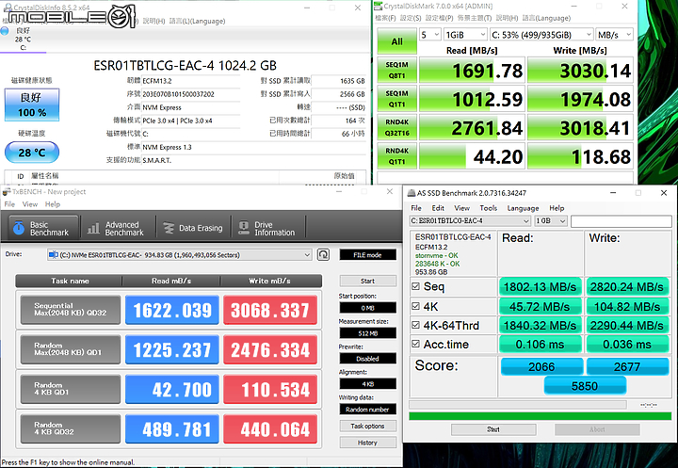Screen dimensions: 678x468
Task: Toggle the Seq checkbox in AS SSD
Action: 415,286
